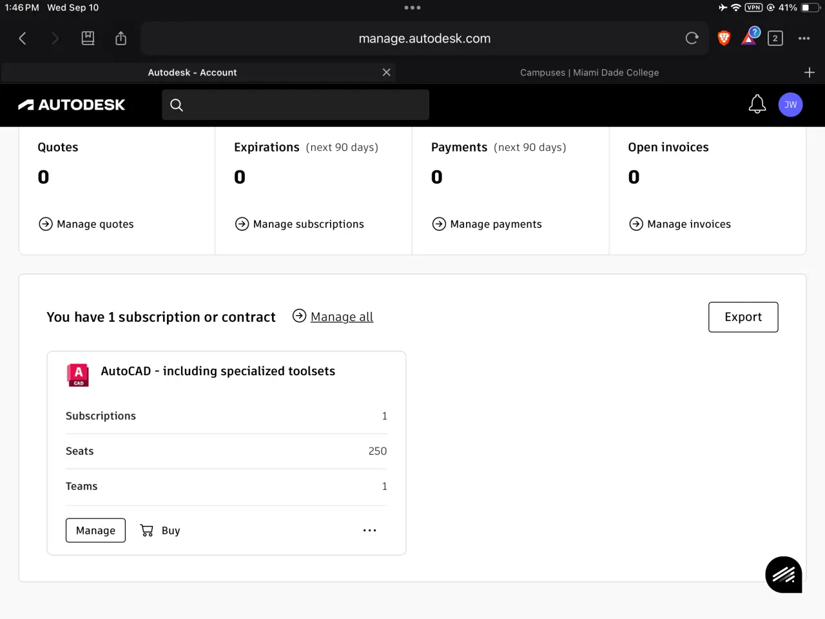Viewport: 825px width, 619px height.
Task: Open browser more options menu
Action: tap(804, 39)
